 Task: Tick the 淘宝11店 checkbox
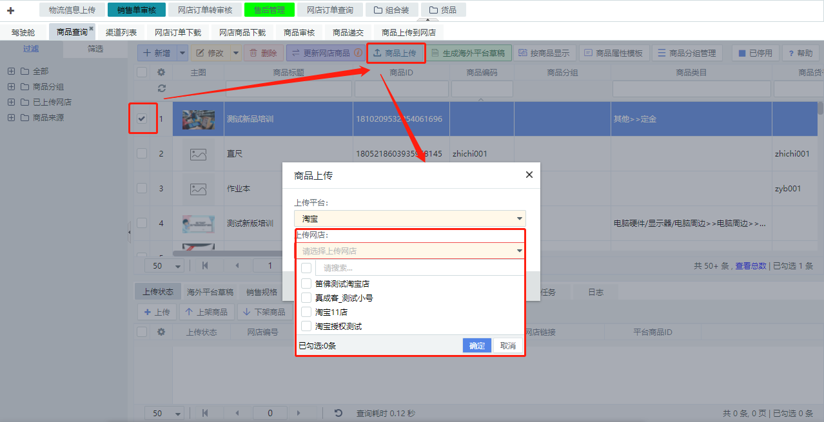tap(306, 312)
